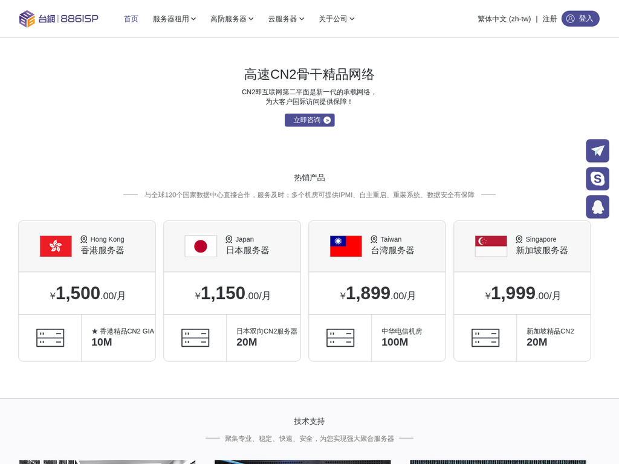The height and width of the screenshot is (464, 619).
Task: Click the Taiwan flag icon
Action: pyautogui.click(x=346, y=246)
